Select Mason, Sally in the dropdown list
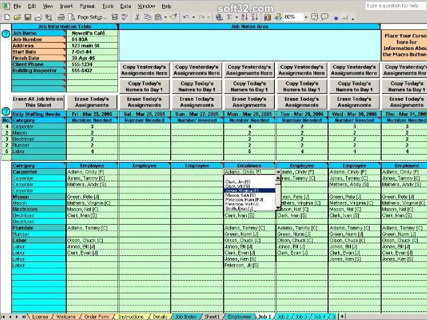The width and height of the screenshot is (427, 320). (x=250, y=195)
